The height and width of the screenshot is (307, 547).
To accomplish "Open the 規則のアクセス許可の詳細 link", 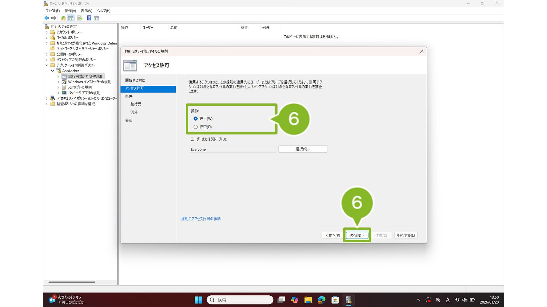I will pos(201,219).
